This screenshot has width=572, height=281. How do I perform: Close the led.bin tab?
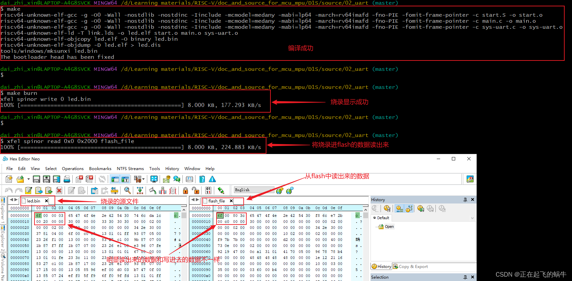[x=47, y=201]
